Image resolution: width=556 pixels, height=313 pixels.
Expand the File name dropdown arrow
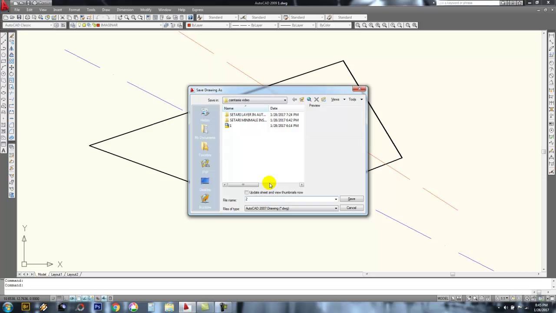pyautogui.click(x=336, y=200)
